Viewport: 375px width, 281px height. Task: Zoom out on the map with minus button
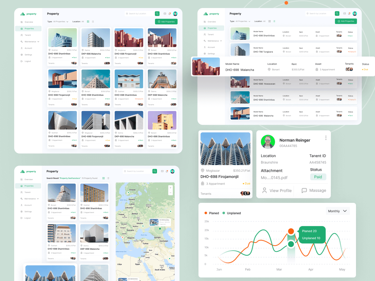click(170, 193)
